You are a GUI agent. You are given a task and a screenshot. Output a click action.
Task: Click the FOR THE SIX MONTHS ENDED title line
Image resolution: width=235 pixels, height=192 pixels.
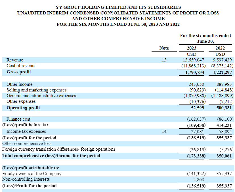coord(118,24)
